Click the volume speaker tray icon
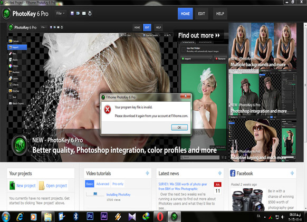 point(283,217)
